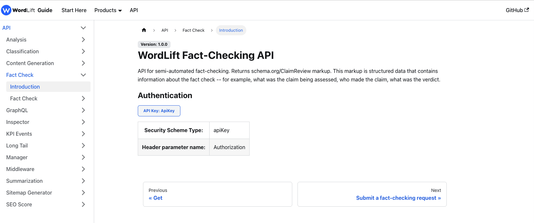Select API in the top navigation
Image resolution: width=534 pixels, height=223 pixels.
tap(133, 10)
